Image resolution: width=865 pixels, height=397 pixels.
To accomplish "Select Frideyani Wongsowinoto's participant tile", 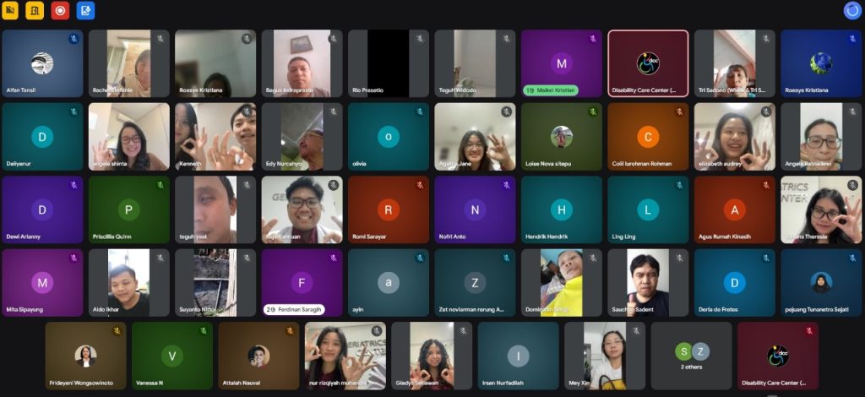I will coord(85,356).
